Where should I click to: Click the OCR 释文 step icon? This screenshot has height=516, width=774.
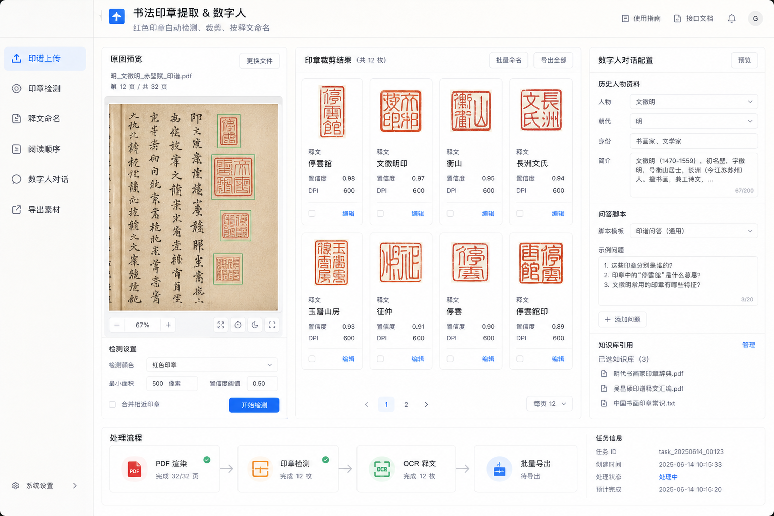pyautogui.click(x=382, y=469)
